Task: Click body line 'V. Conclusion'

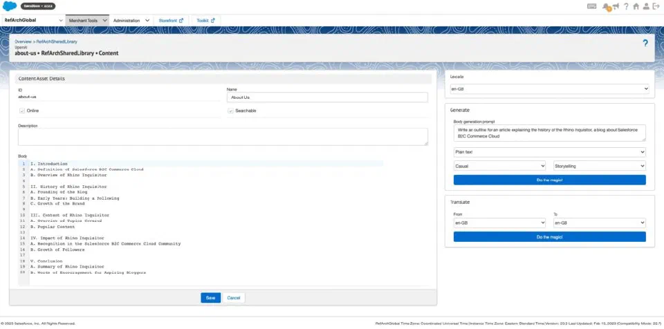Action: [46, 261]
